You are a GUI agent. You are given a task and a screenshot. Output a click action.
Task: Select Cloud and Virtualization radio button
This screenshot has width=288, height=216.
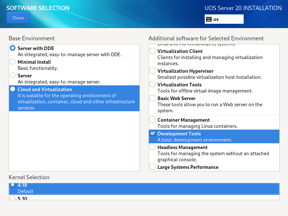13,89
